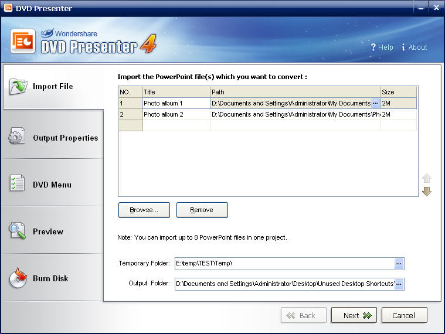This screenshot has height=334, width=445.
Task: Open path browse ellipsis for Photo album 1
Action: point(375,103)
